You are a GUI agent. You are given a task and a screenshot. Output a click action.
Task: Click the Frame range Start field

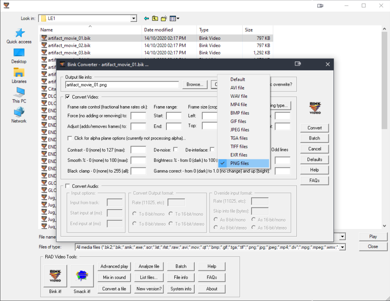coord(174,116)
